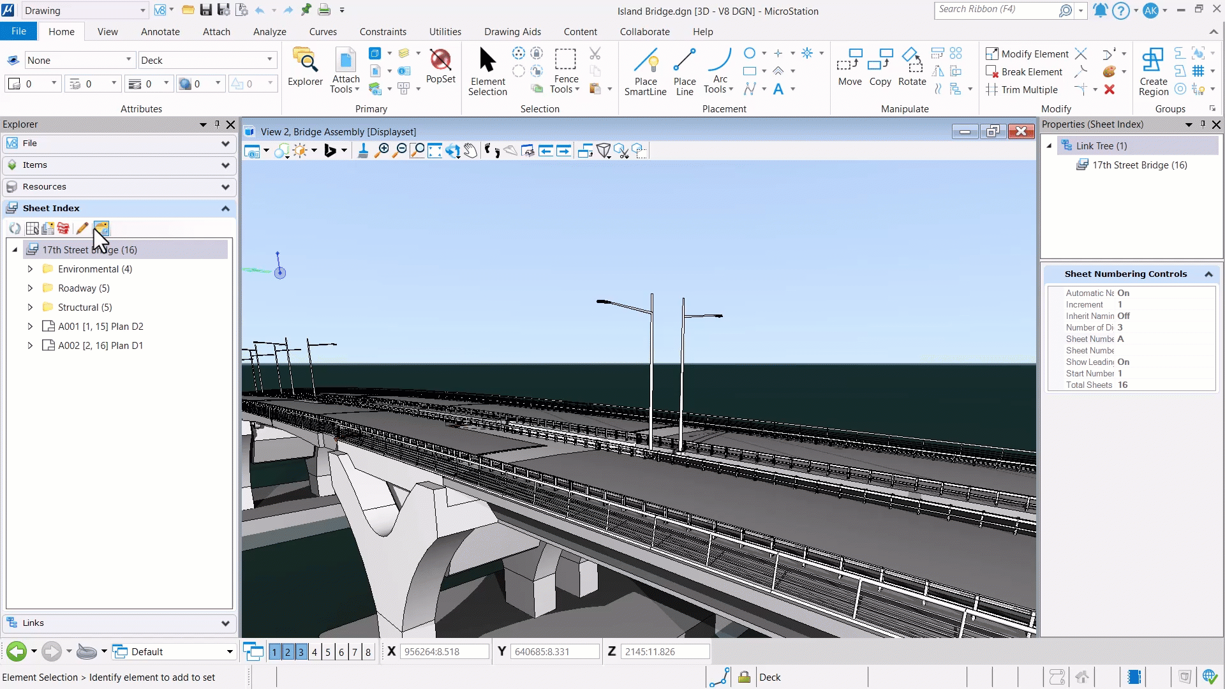
Task: Toggle view number 1 button
Action: point(274,651)
